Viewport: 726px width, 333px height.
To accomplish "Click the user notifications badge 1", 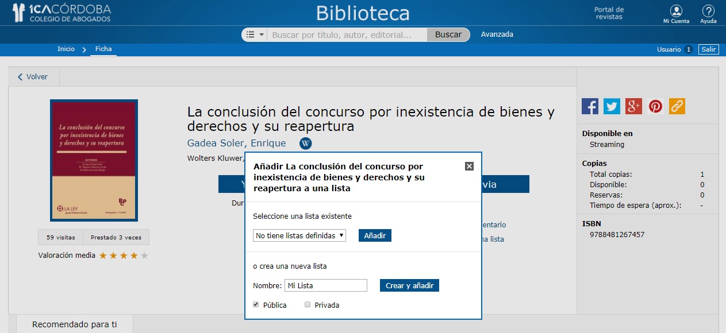I will (x=689, y=49).
